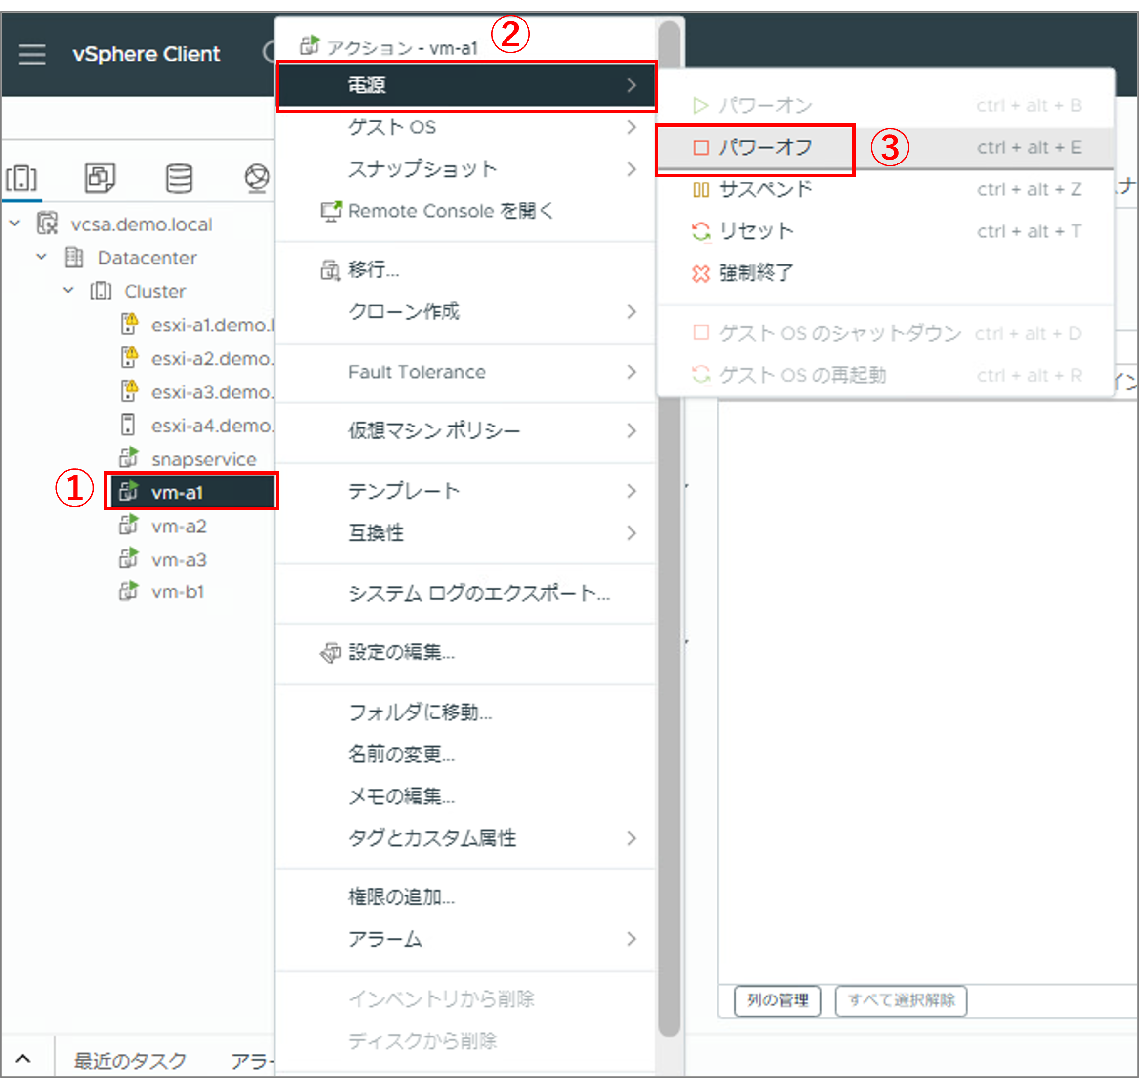Switch to Networking inventory view

(x=256, y=178)
